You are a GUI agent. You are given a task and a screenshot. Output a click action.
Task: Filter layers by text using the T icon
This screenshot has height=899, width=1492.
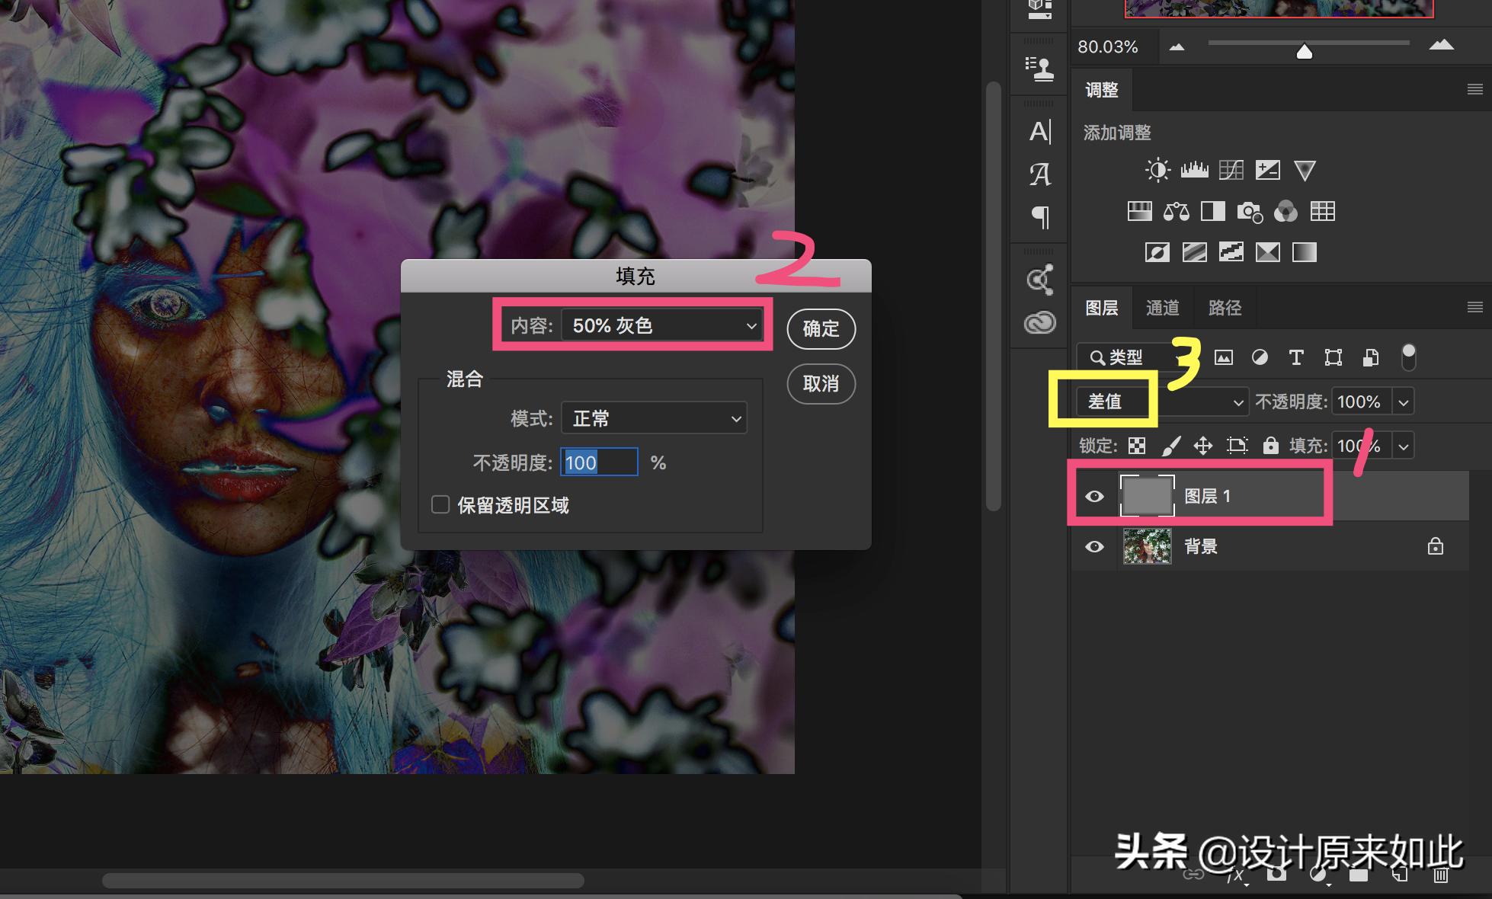(x=1295, y=357)
